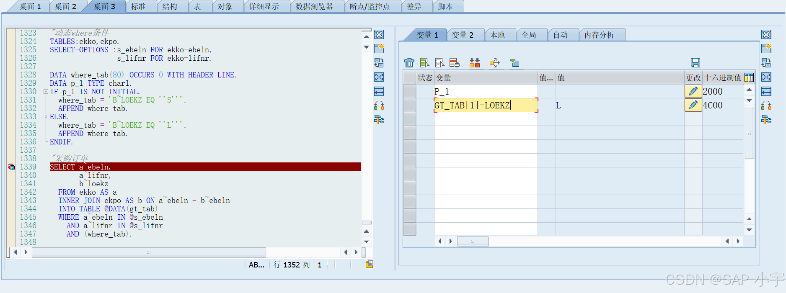The image size is (786, 293).
Task: Open the 详细显示 tab
Action: (264, 7)
